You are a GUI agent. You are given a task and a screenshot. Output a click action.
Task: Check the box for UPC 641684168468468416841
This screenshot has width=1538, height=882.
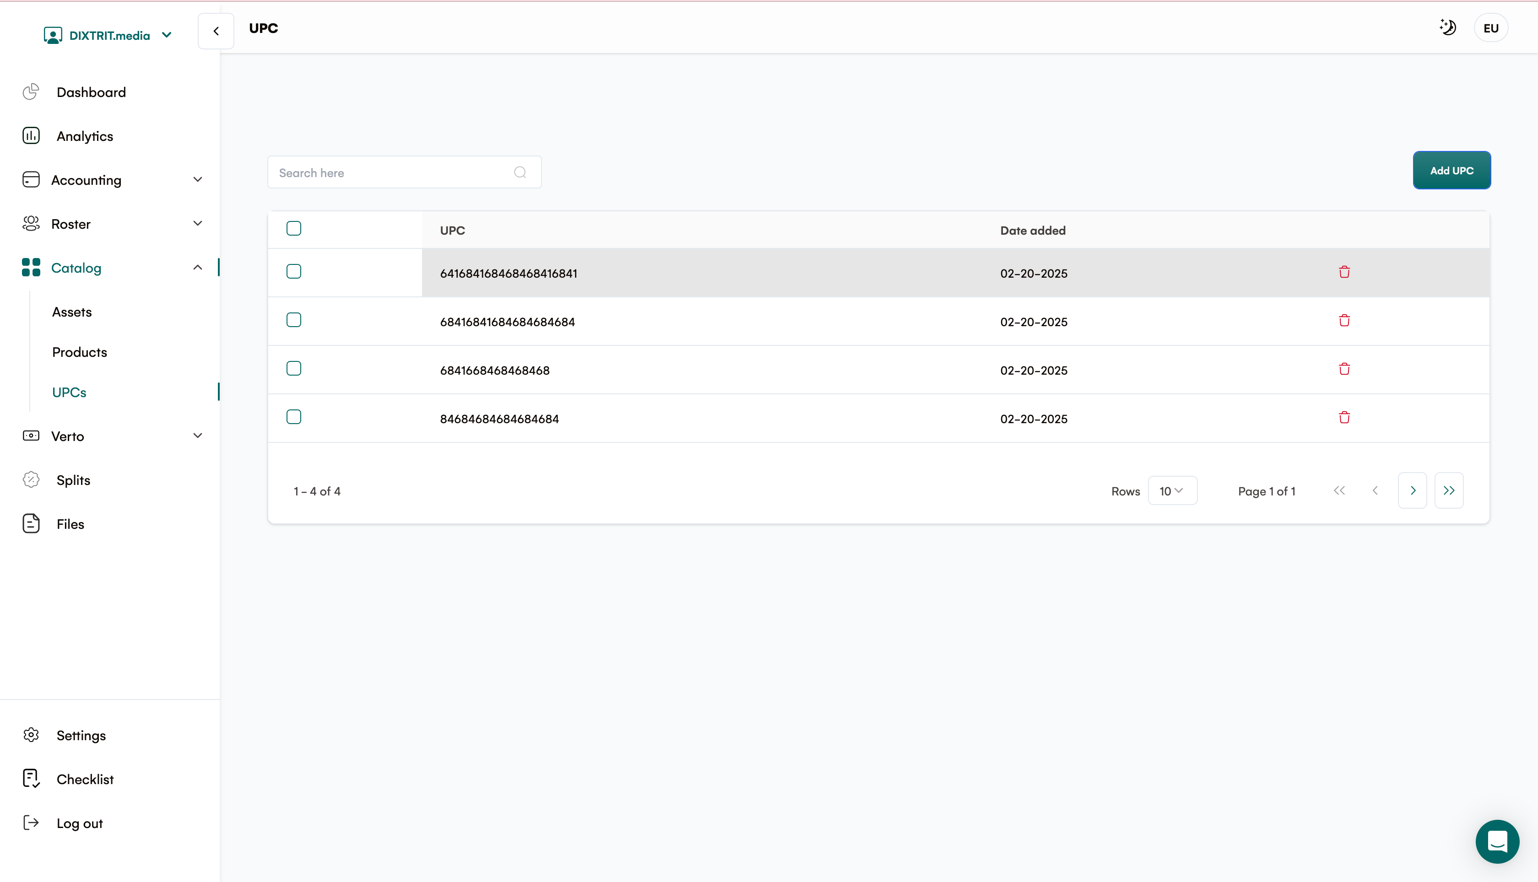click(294, 271)
